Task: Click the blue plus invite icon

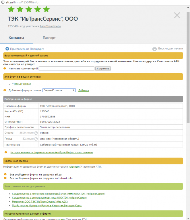Action: click(x=7, y=49)
